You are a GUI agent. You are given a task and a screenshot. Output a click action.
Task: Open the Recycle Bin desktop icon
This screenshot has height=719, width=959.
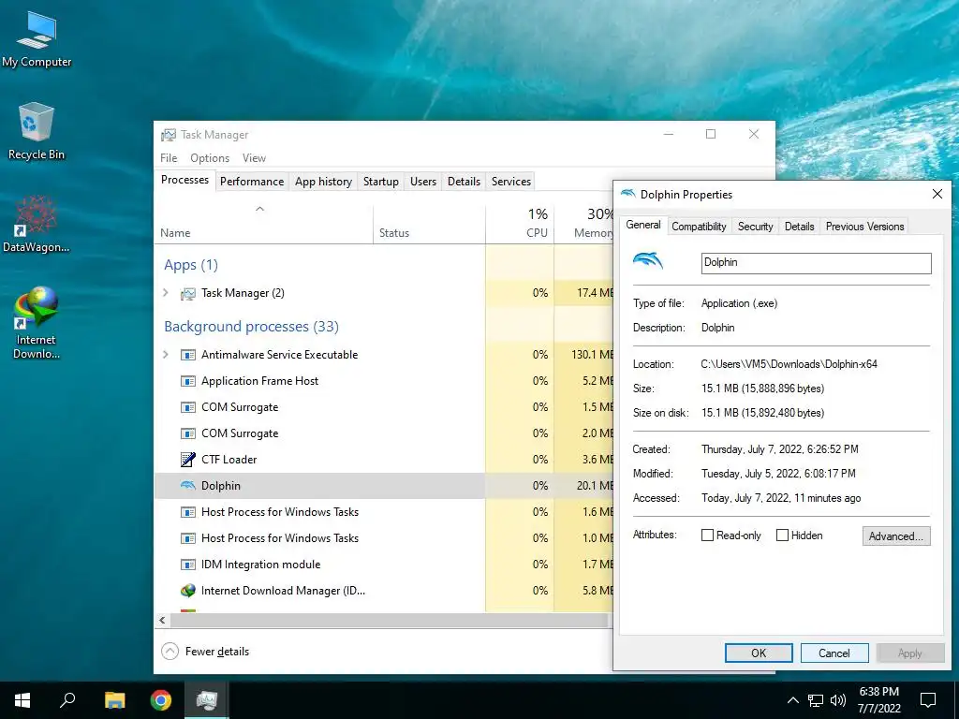click(x=37, y=131)
